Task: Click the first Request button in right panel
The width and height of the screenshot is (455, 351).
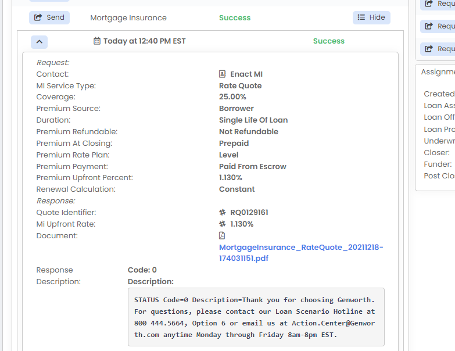Action: tap(439, 3)
